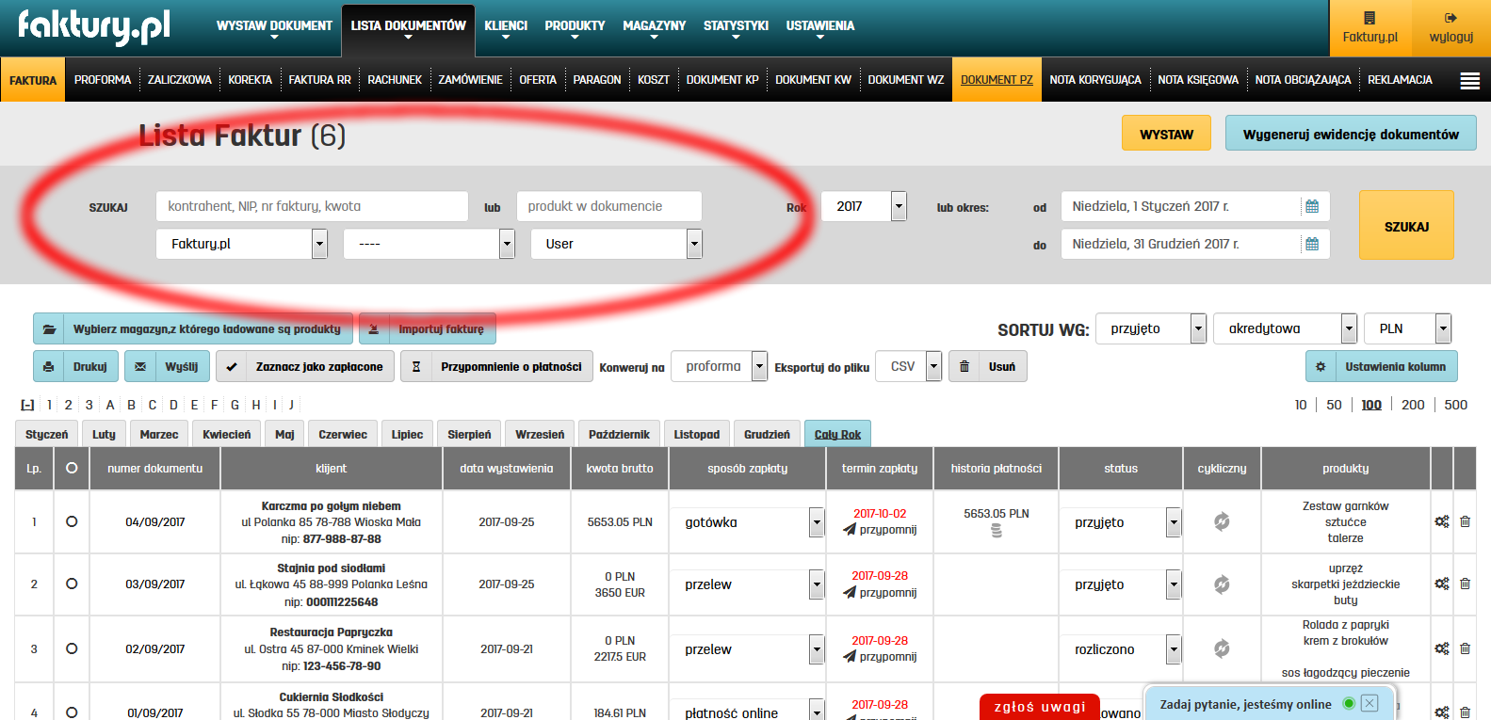This screenshot has width=1491, height=720.
Task: Switch to the Wrzesień month tab
Action: pyautogui.click(x=540, y=434)
